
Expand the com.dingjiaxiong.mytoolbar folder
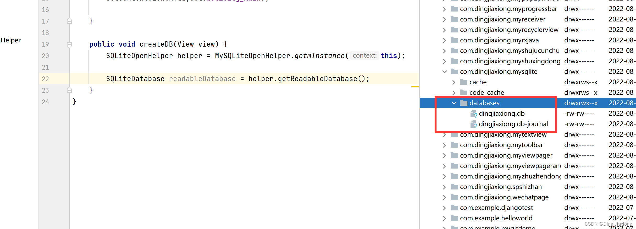[444, 145]
